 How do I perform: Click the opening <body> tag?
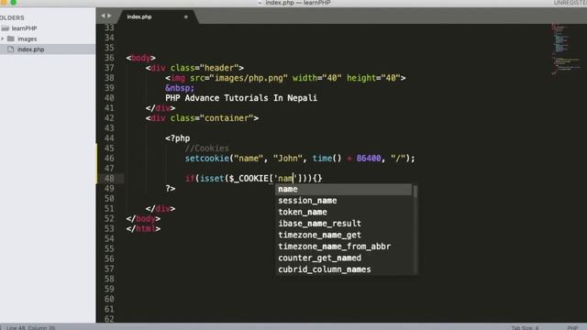[140, 58]
